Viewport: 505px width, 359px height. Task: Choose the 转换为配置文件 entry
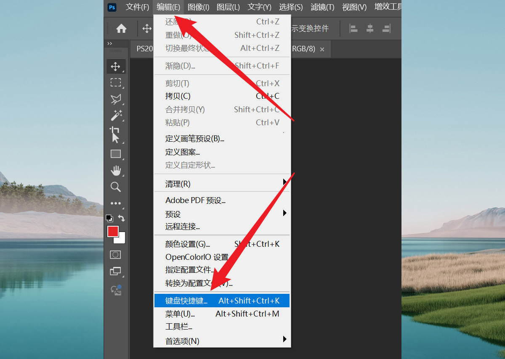[x=222, y=284]
